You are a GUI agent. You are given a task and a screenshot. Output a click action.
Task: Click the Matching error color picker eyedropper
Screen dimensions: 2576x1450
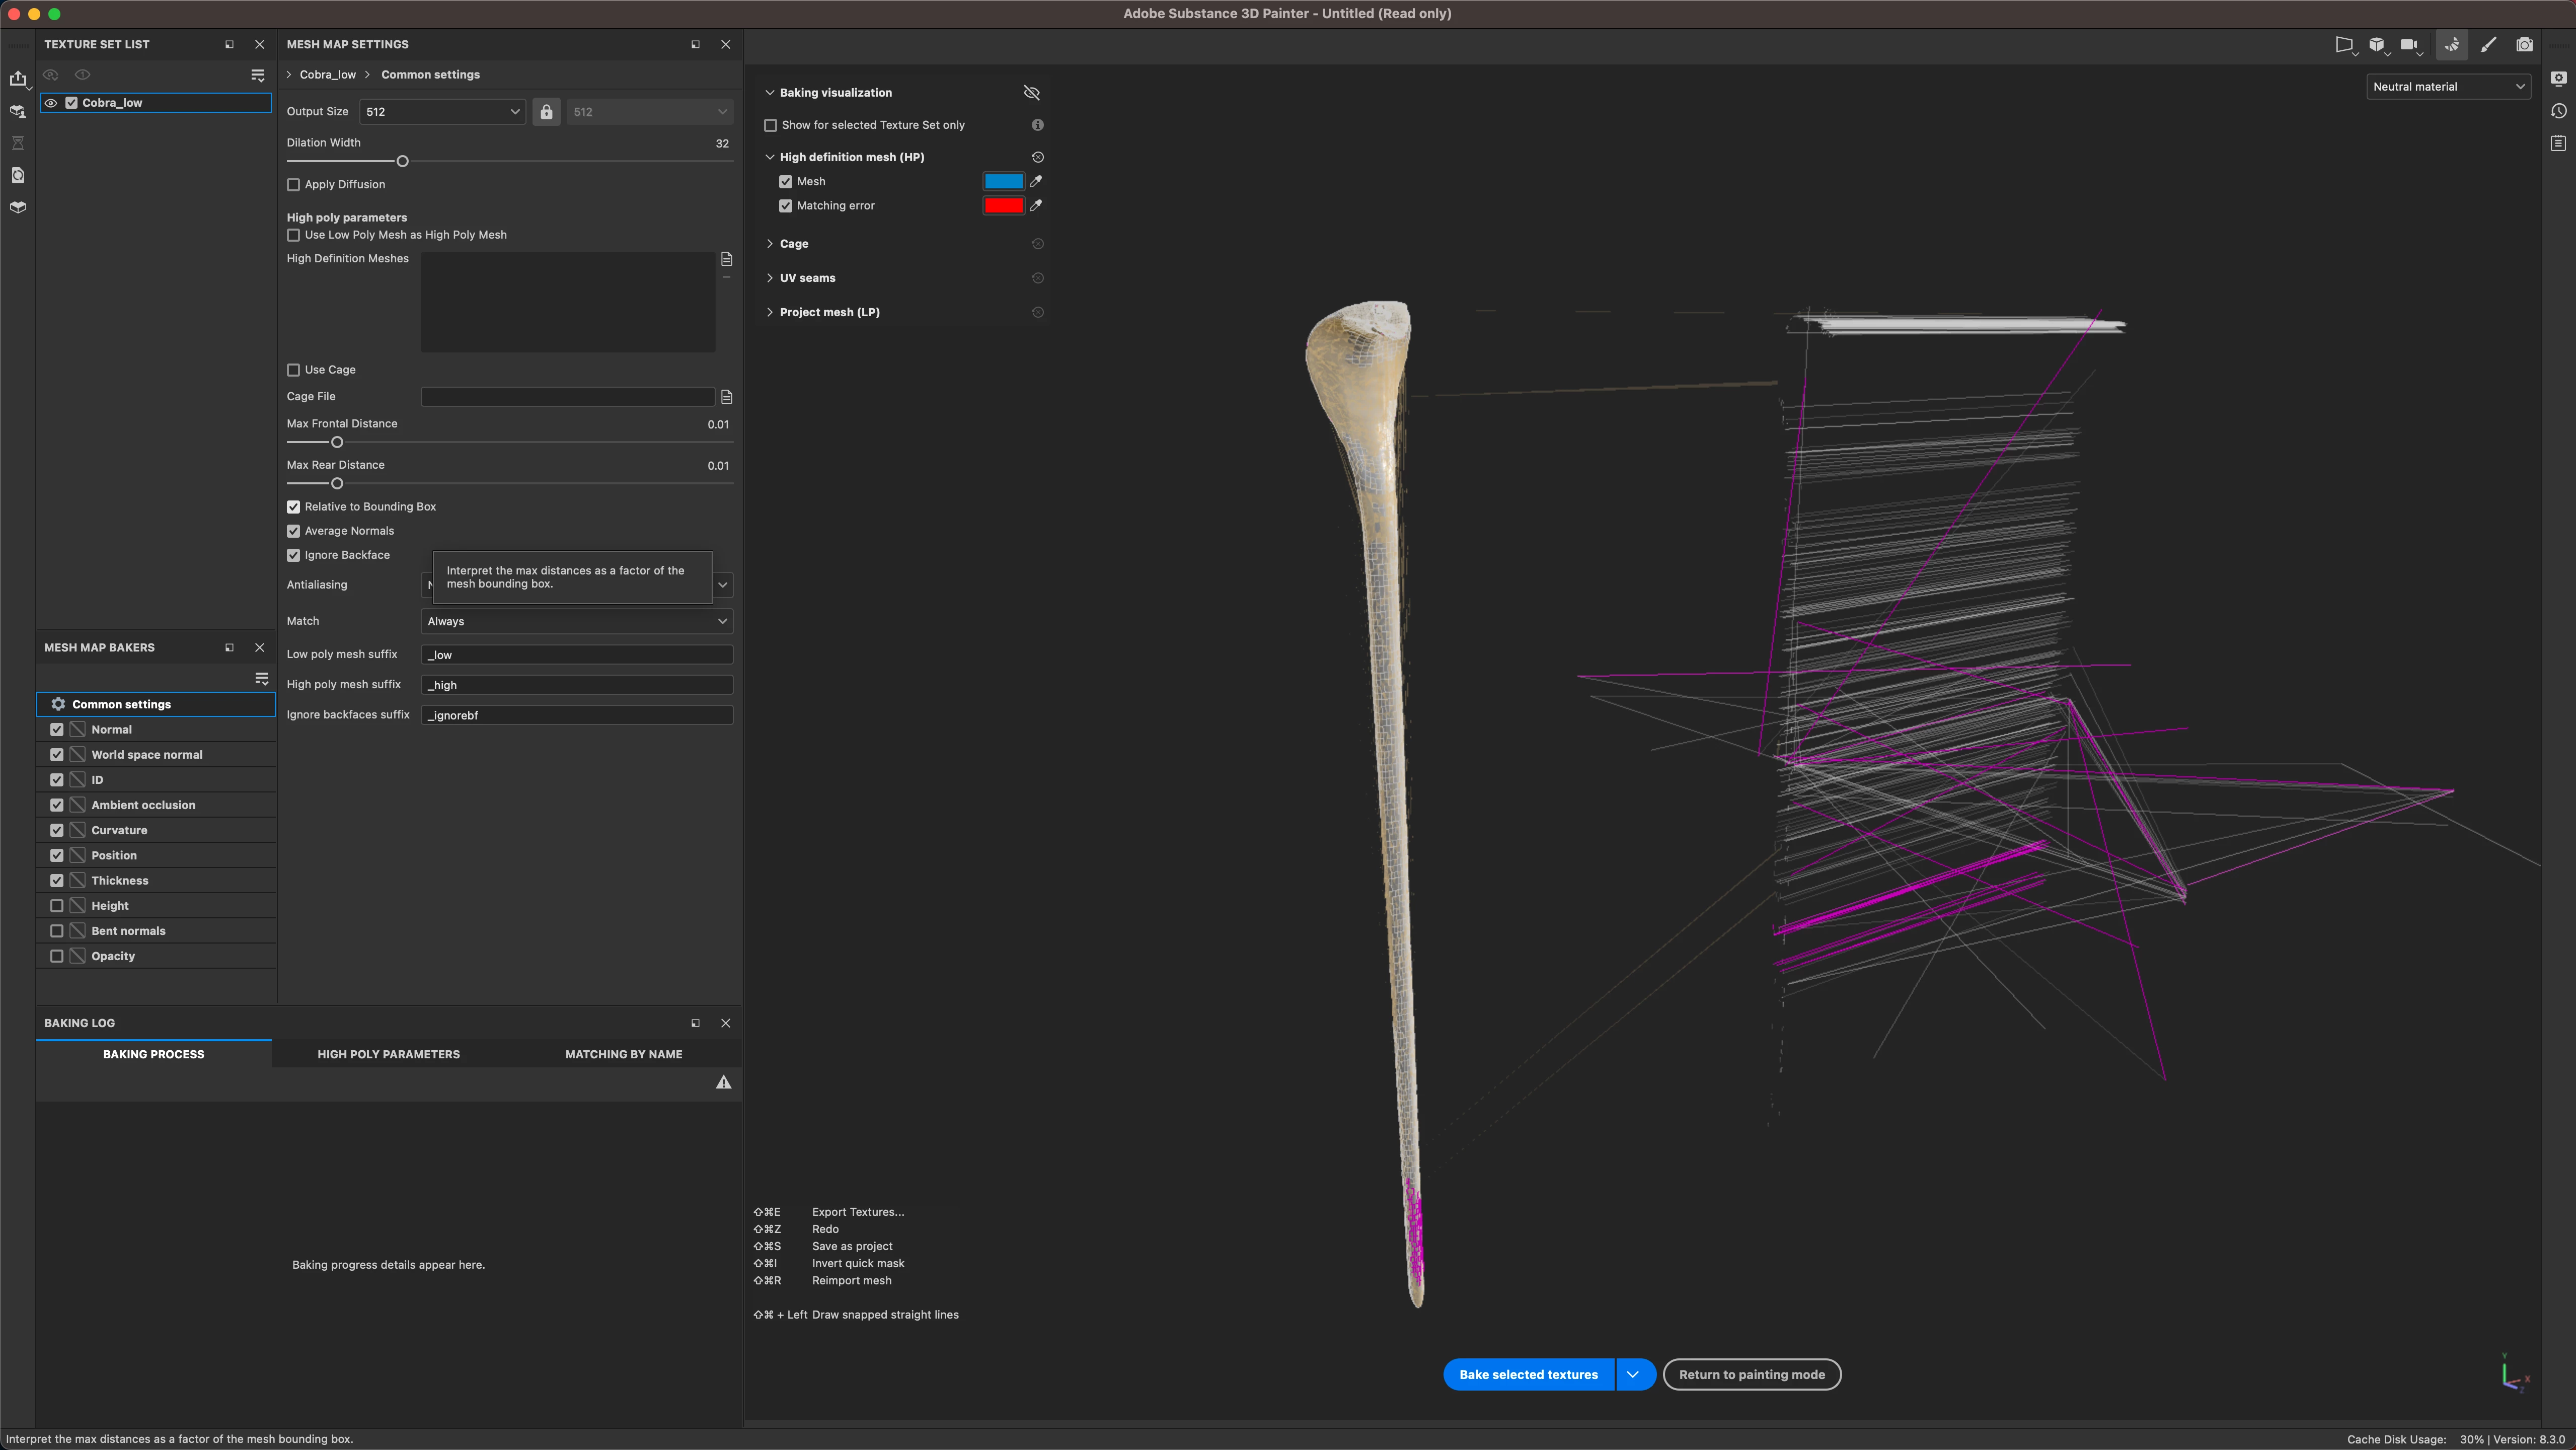click(x=1036, y=206)
